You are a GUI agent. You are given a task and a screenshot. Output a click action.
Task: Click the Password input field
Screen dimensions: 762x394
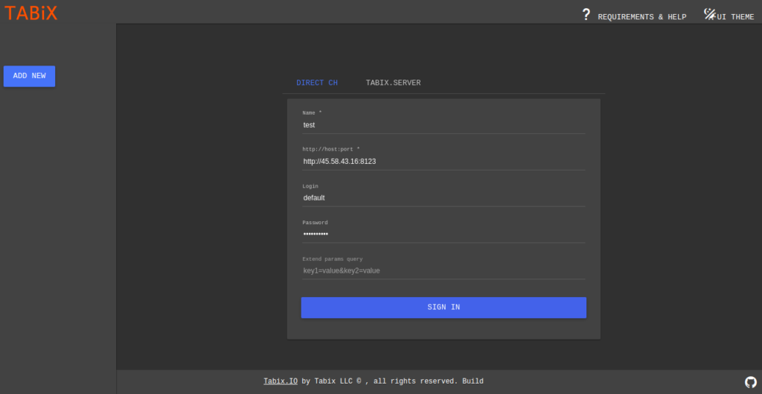click(444, 235)
